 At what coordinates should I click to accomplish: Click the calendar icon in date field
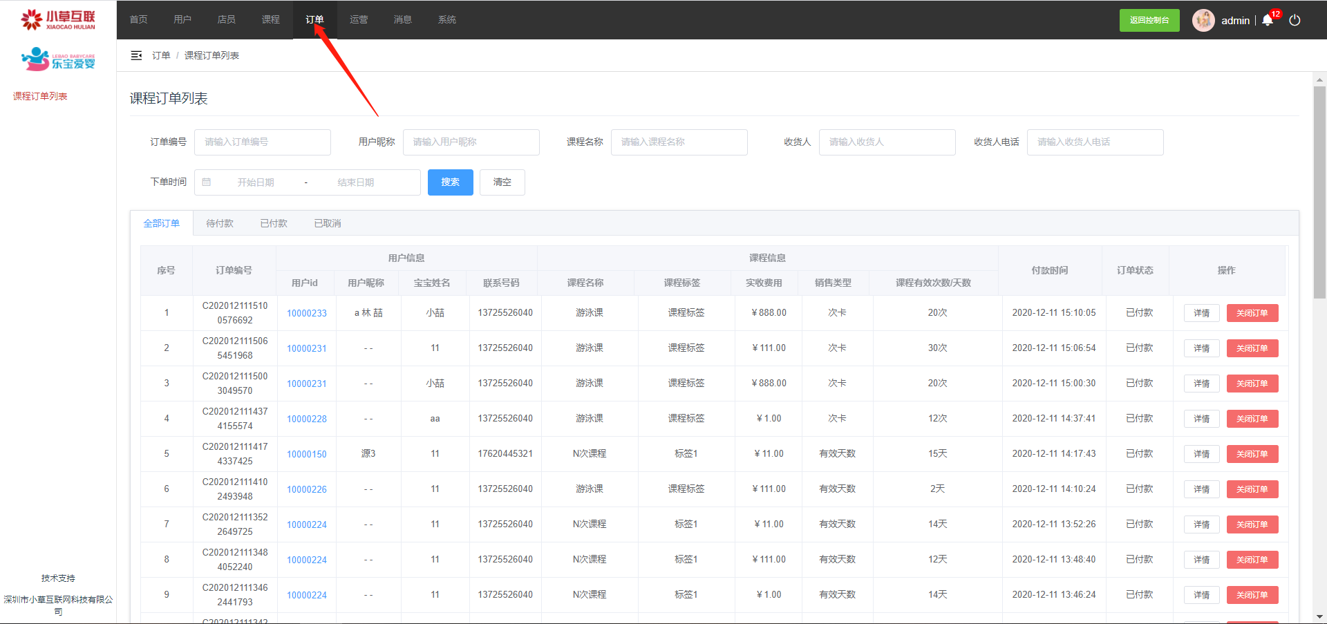point(207,182)
